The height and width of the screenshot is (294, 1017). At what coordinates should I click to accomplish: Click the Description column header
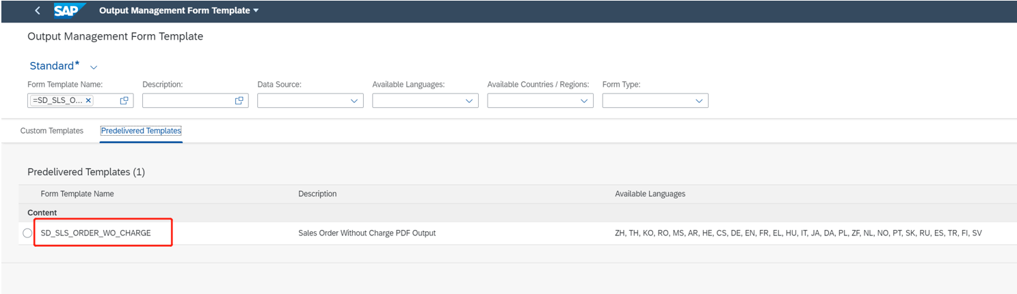tap(317, 194)
